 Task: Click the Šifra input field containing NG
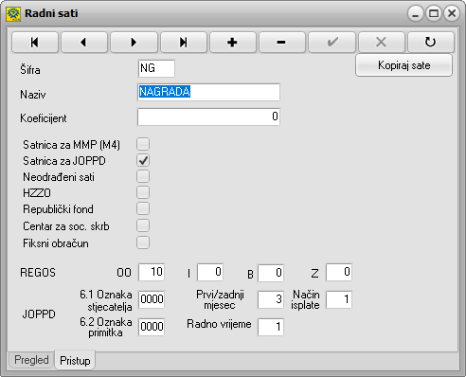156,68
